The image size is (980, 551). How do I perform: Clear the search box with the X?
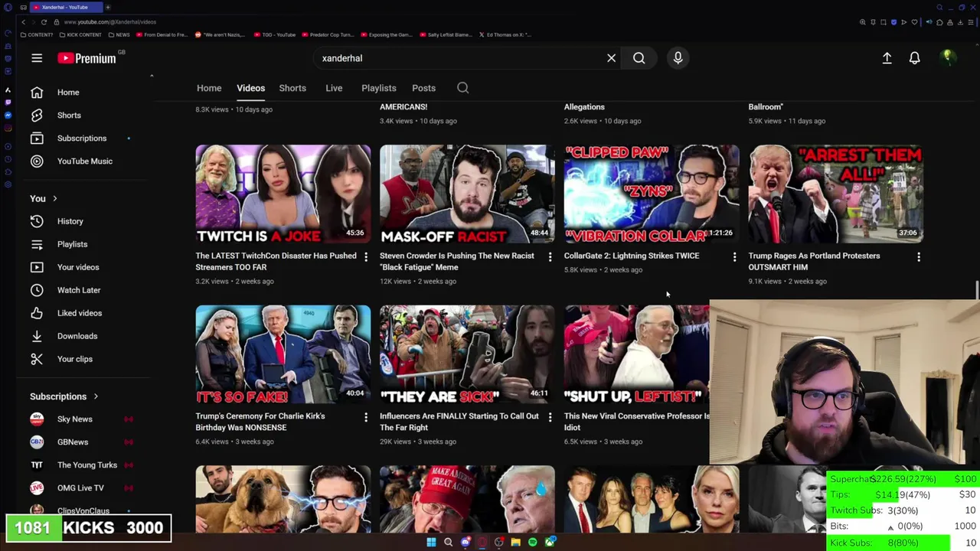[611, 58]
